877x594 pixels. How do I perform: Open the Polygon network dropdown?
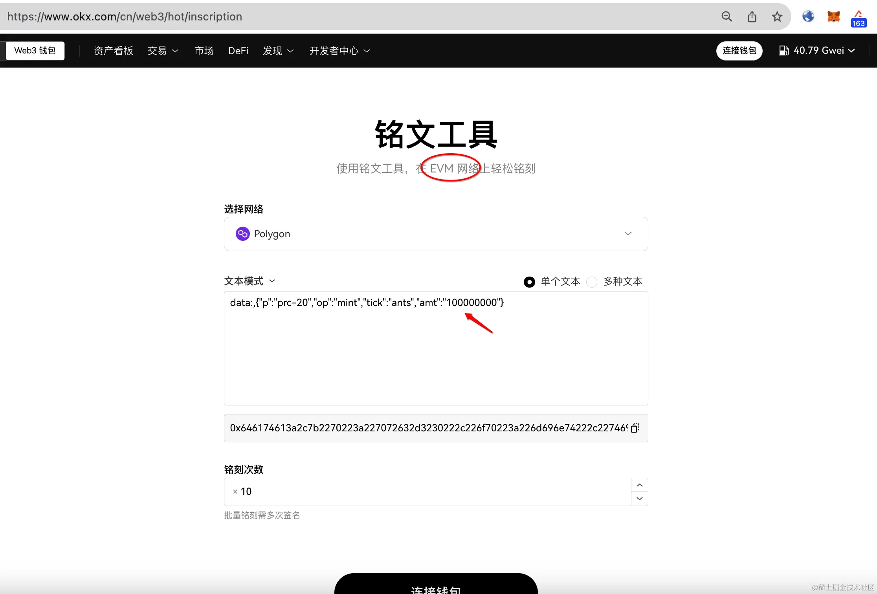[436, 234]
